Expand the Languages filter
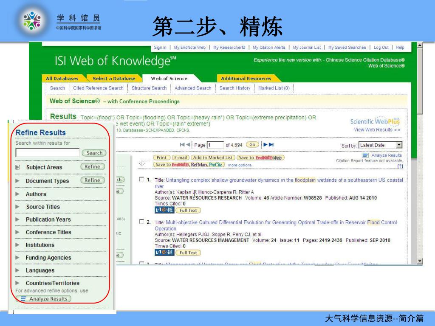435x326 pixels. tap(17, 270)
